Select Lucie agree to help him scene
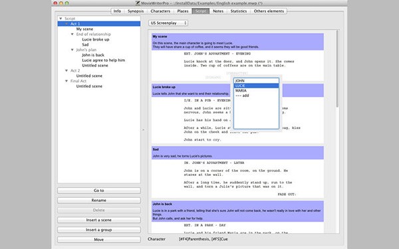This screenshot has width=399, height=249. (103, 60)
